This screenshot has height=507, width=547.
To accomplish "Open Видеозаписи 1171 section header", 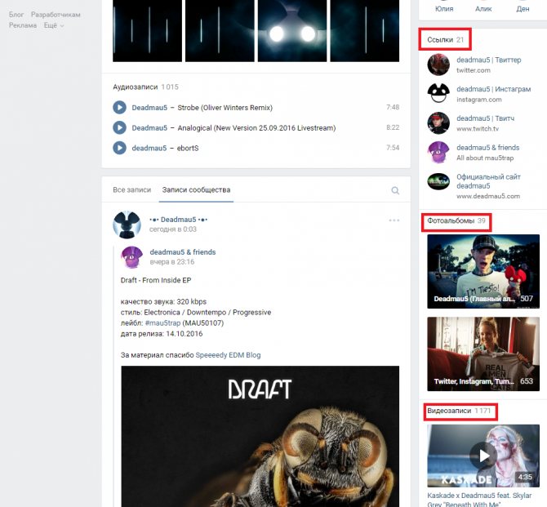I will pos(459,411).
